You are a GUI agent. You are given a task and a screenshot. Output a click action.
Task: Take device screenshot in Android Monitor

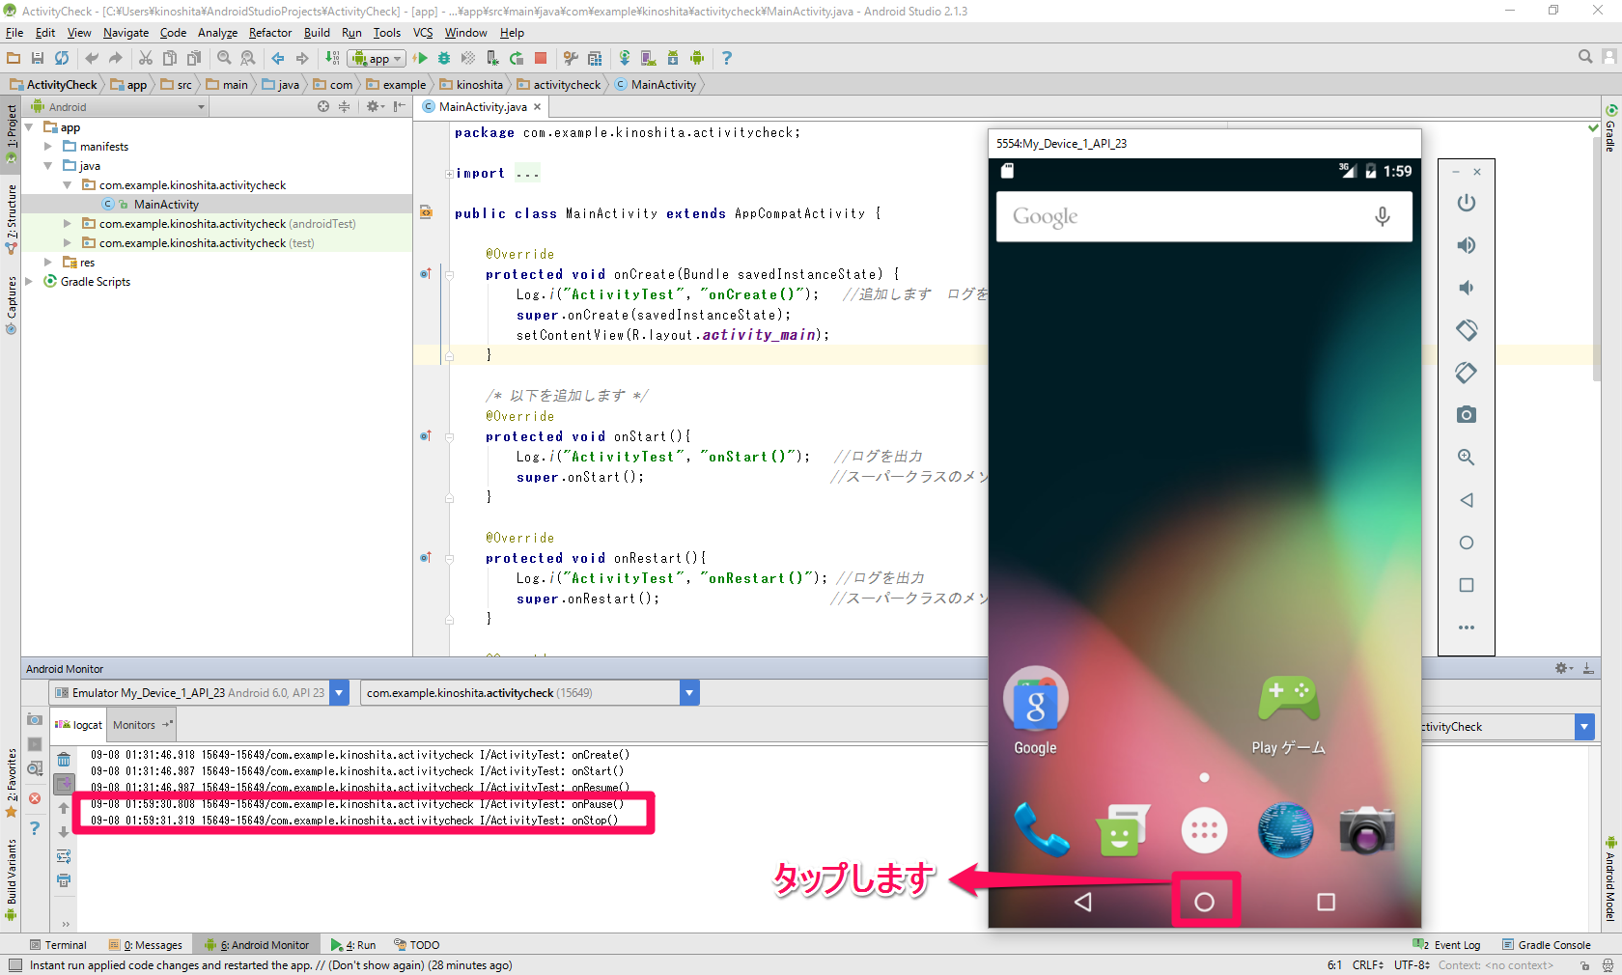click(35, 720)
